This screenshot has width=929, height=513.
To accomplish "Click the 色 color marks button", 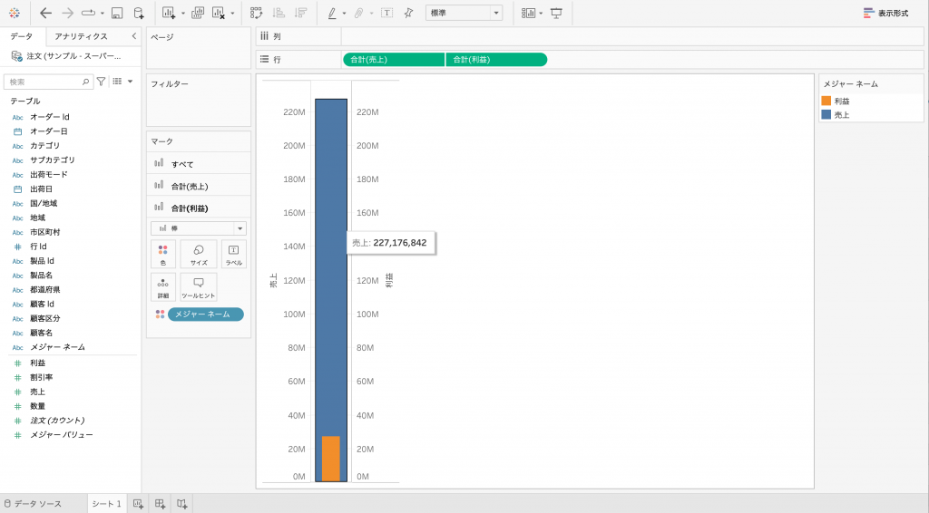I will click(x=163, y=254).
